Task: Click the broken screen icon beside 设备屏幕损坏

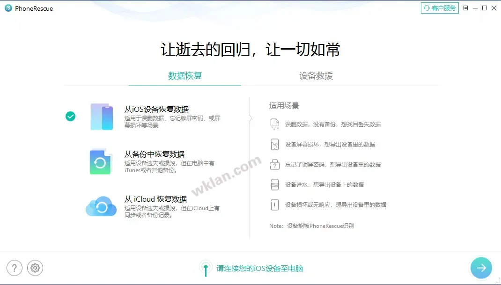Action: coord(275,144)
